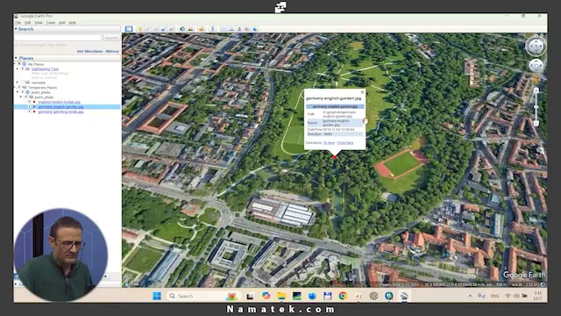Click the Add Placemark pushpin icon
Screen dimensions: 561x316
pyautogui.click(x=140, y=29)
